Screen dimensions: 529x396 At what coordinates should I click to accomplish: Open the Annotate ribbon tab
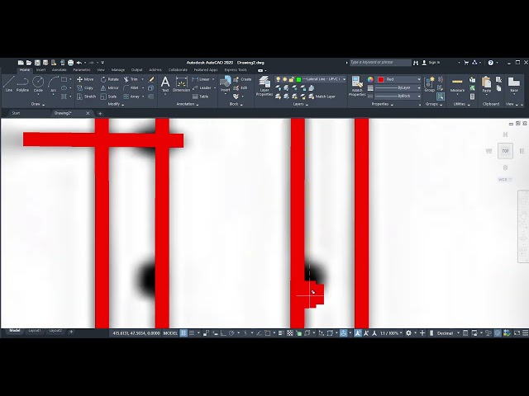click(x=59, y=70)
